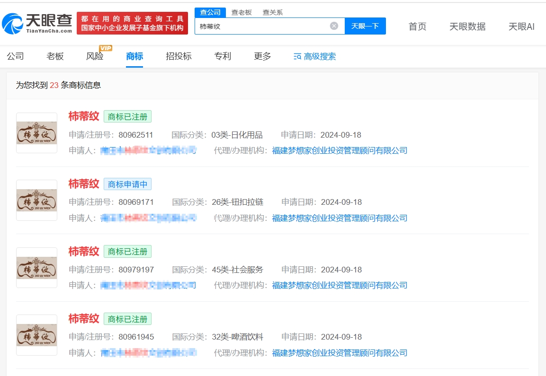This screenshot has height=376, width=546.
Task: Open agency link in 32类-啤酒饮料 result
Action: click(x=340, y=353)
